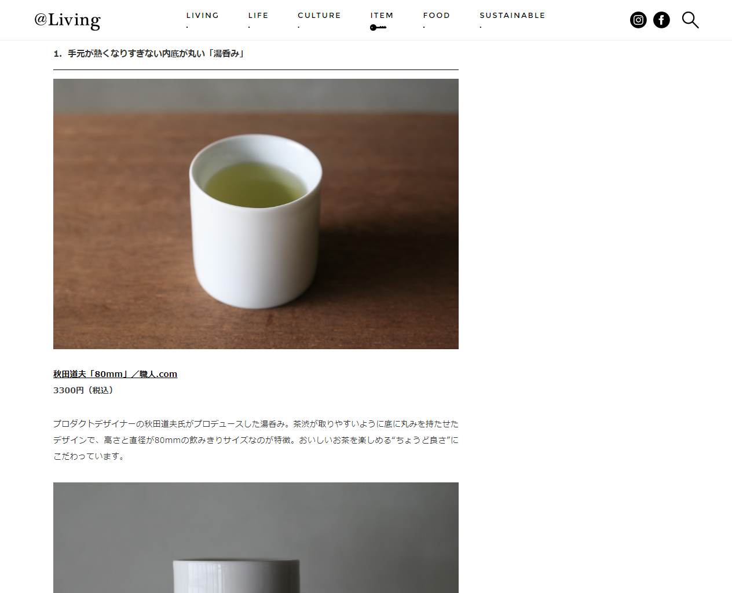The height and width of the screenshot is (593, 732).
Task: Click the key icon under ITEM
Action: coord(378,27)
